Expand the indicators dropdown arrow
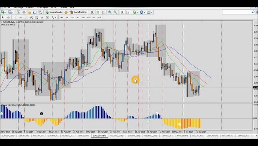 coord(137,12)
